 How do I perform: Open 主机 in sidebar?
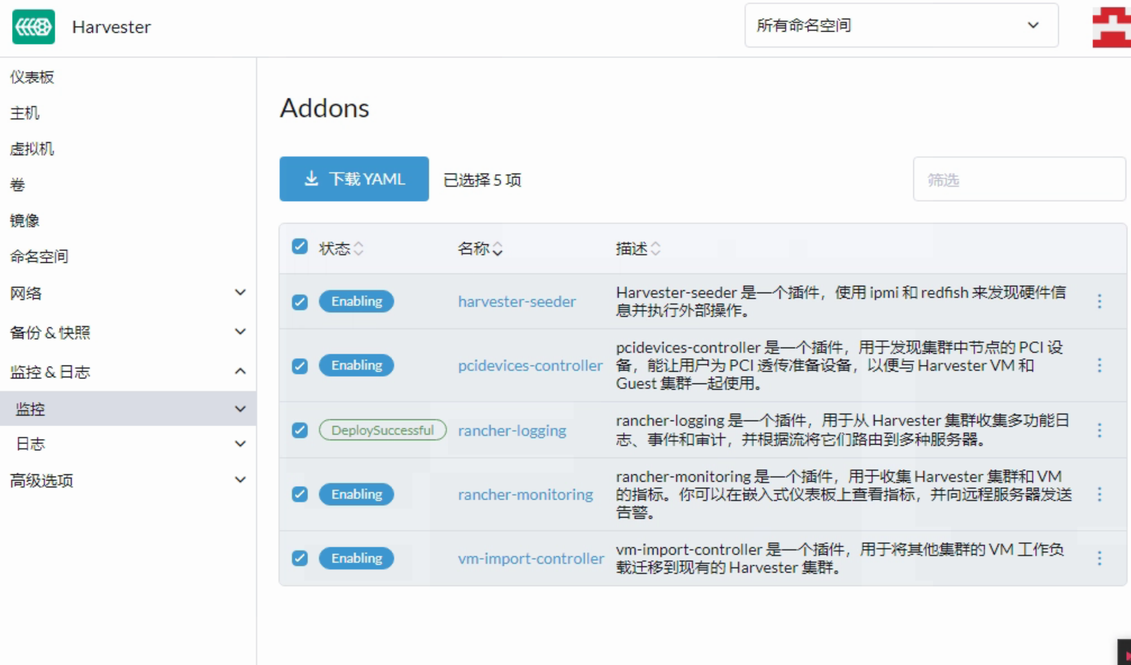25,113
